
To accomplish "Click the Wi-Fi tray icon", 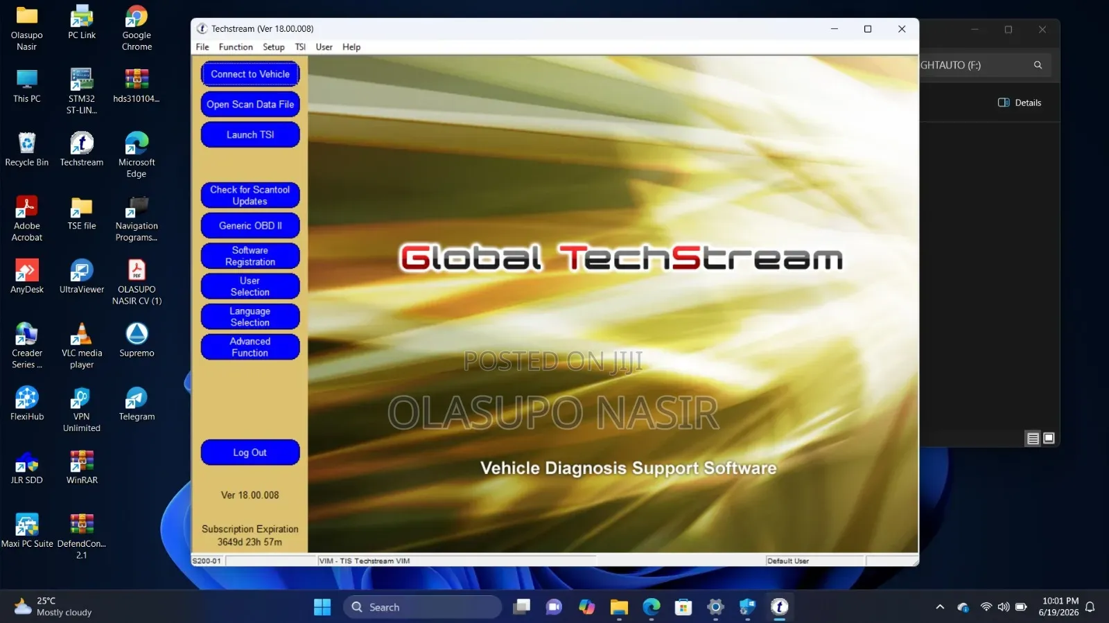I will (x=986, y=607).
